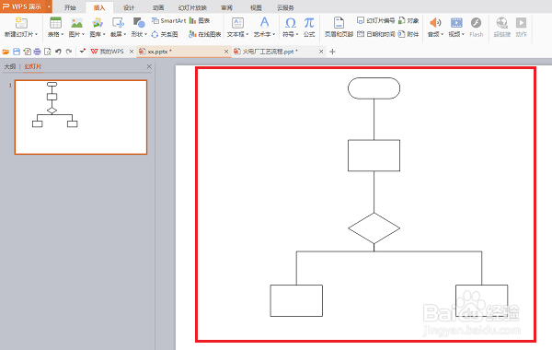Select the rounded terminator shape on slide
Screen dimensions: 552x350
pos(374,88)
